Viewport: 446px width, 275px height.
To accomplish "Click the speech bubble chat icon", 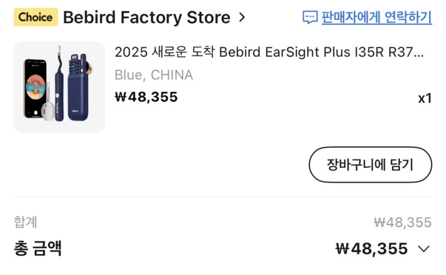I will click(310, 17).
